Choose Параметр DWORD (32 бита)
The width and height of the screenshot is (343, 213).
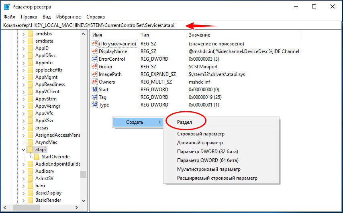pos(221,152)
